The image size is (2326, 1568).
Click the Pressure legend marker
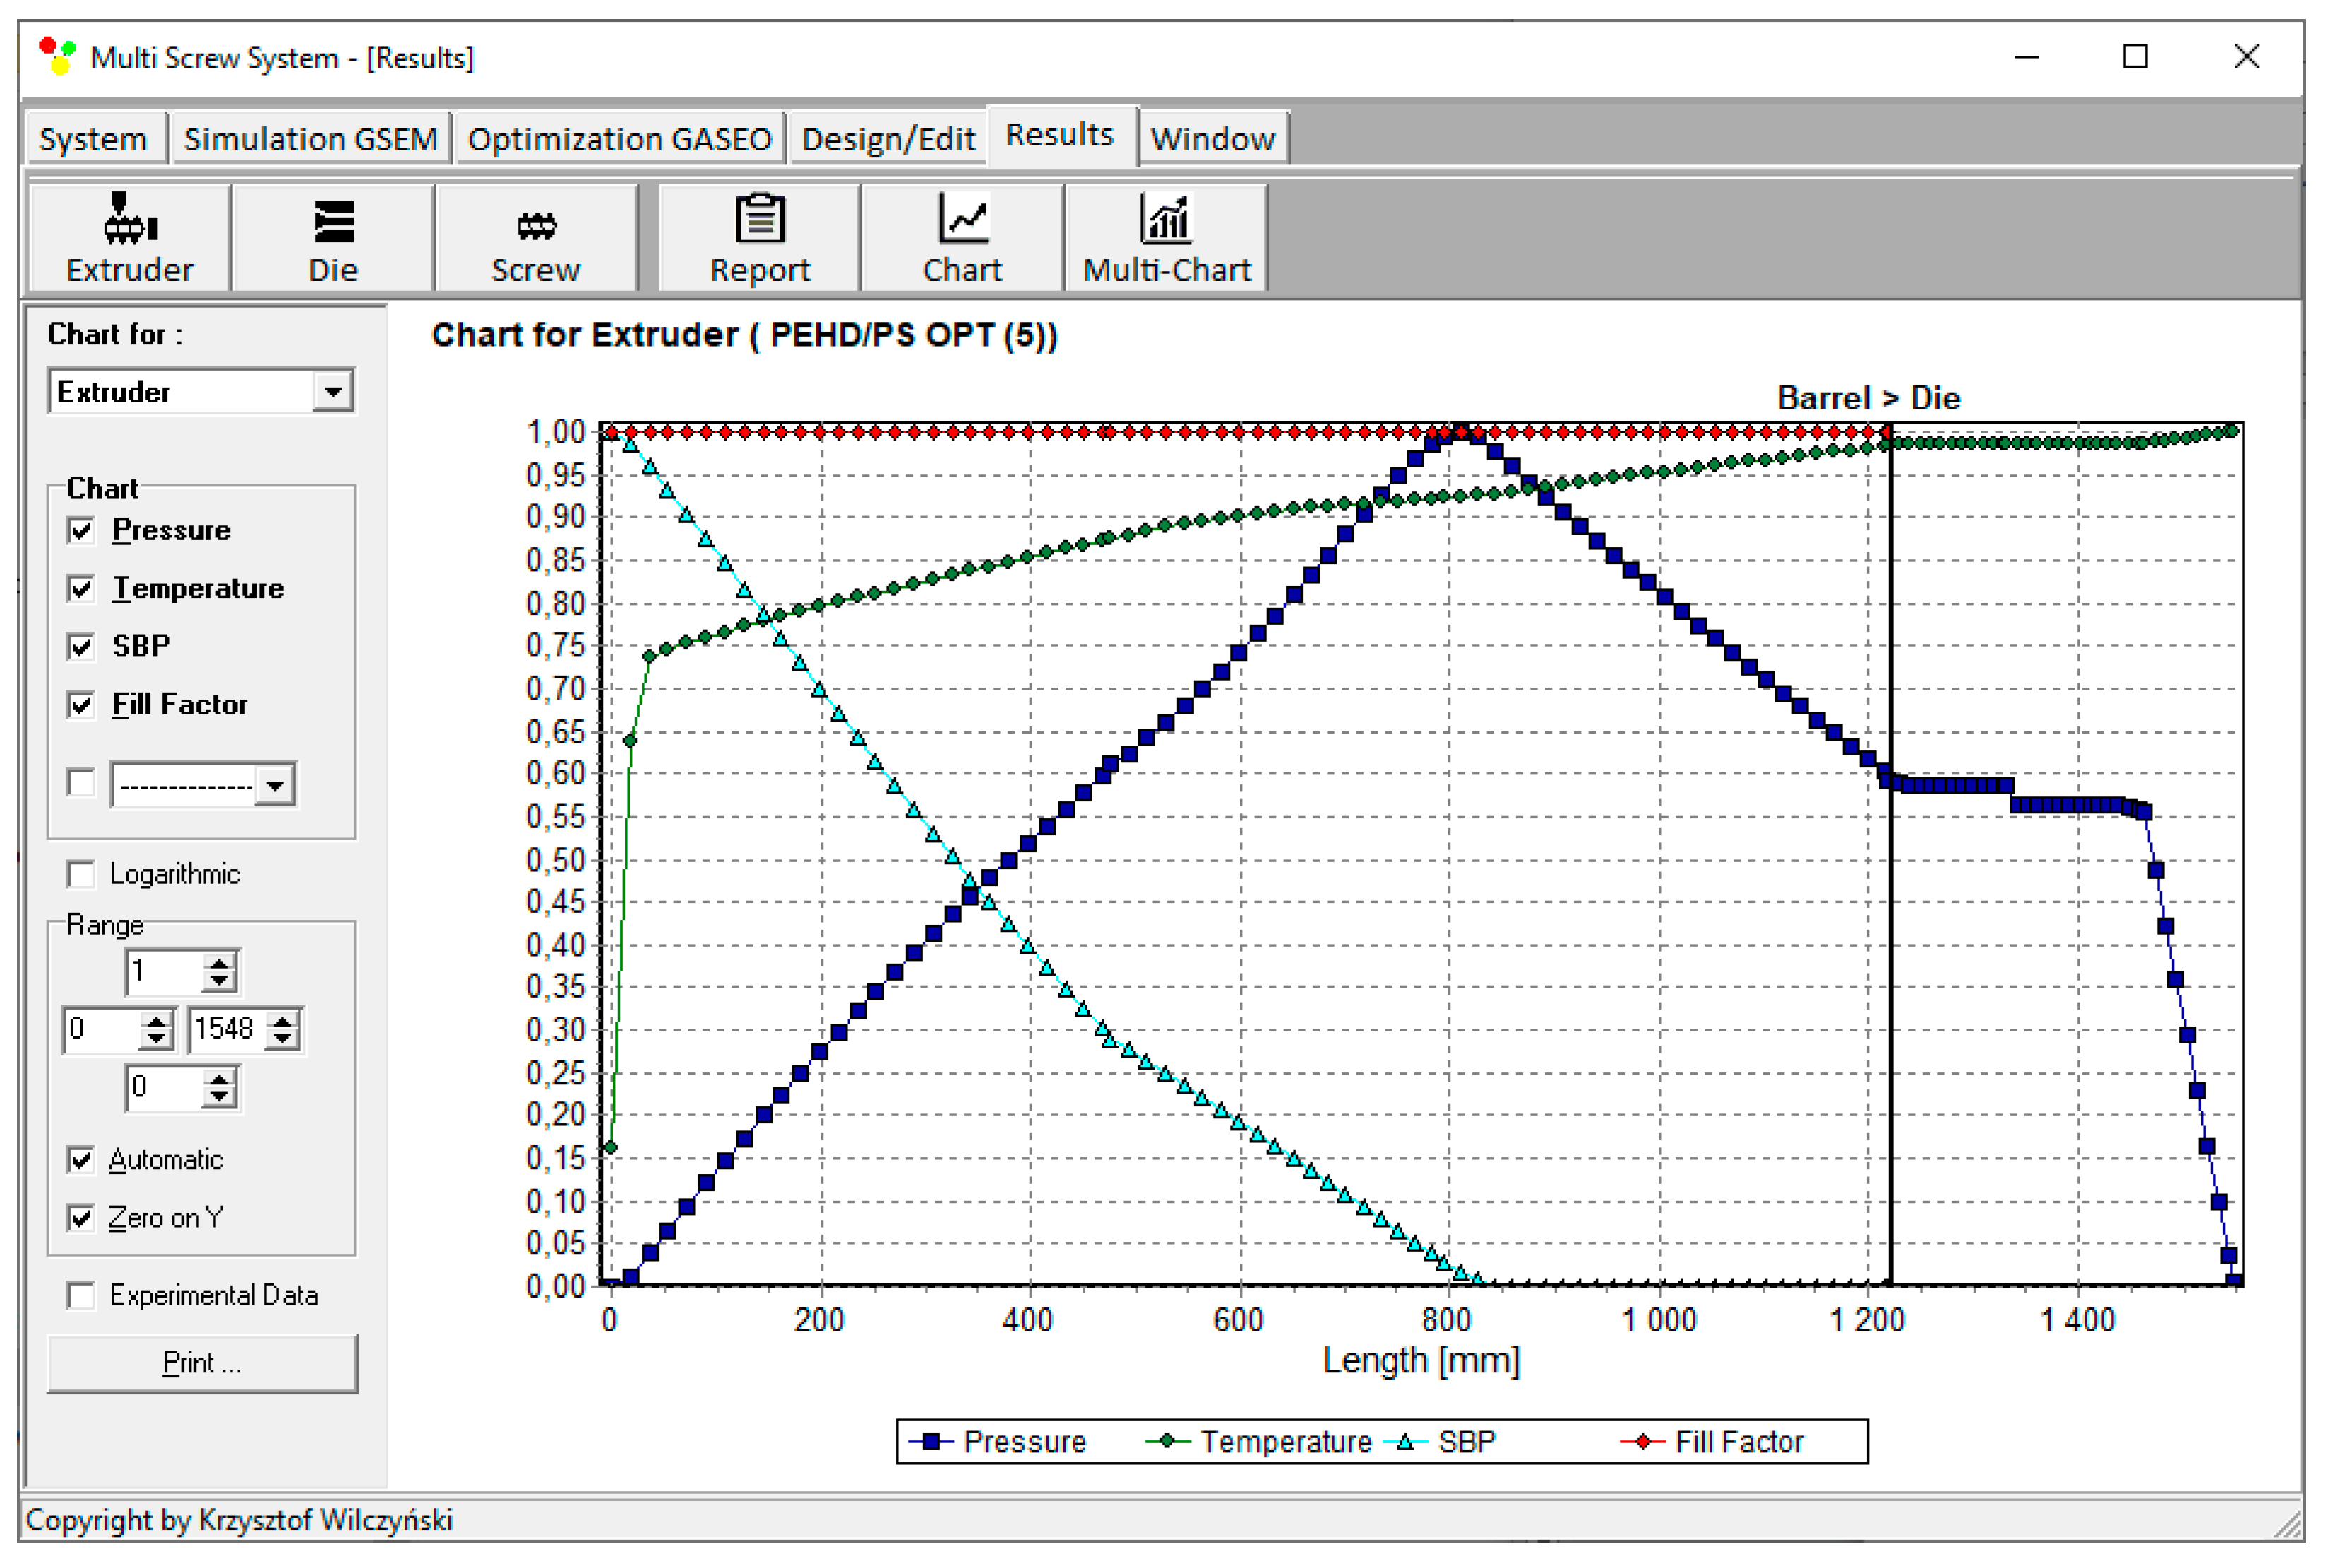pyautogui.click(x=931, y=1441)
